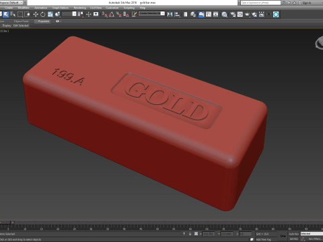Click the Render Production teapot icon
323x242 pixels.
(247, 14)
